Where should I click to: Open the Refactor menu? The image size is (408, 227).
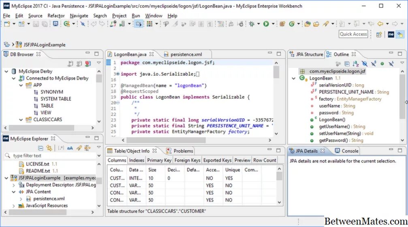(56, 16)
